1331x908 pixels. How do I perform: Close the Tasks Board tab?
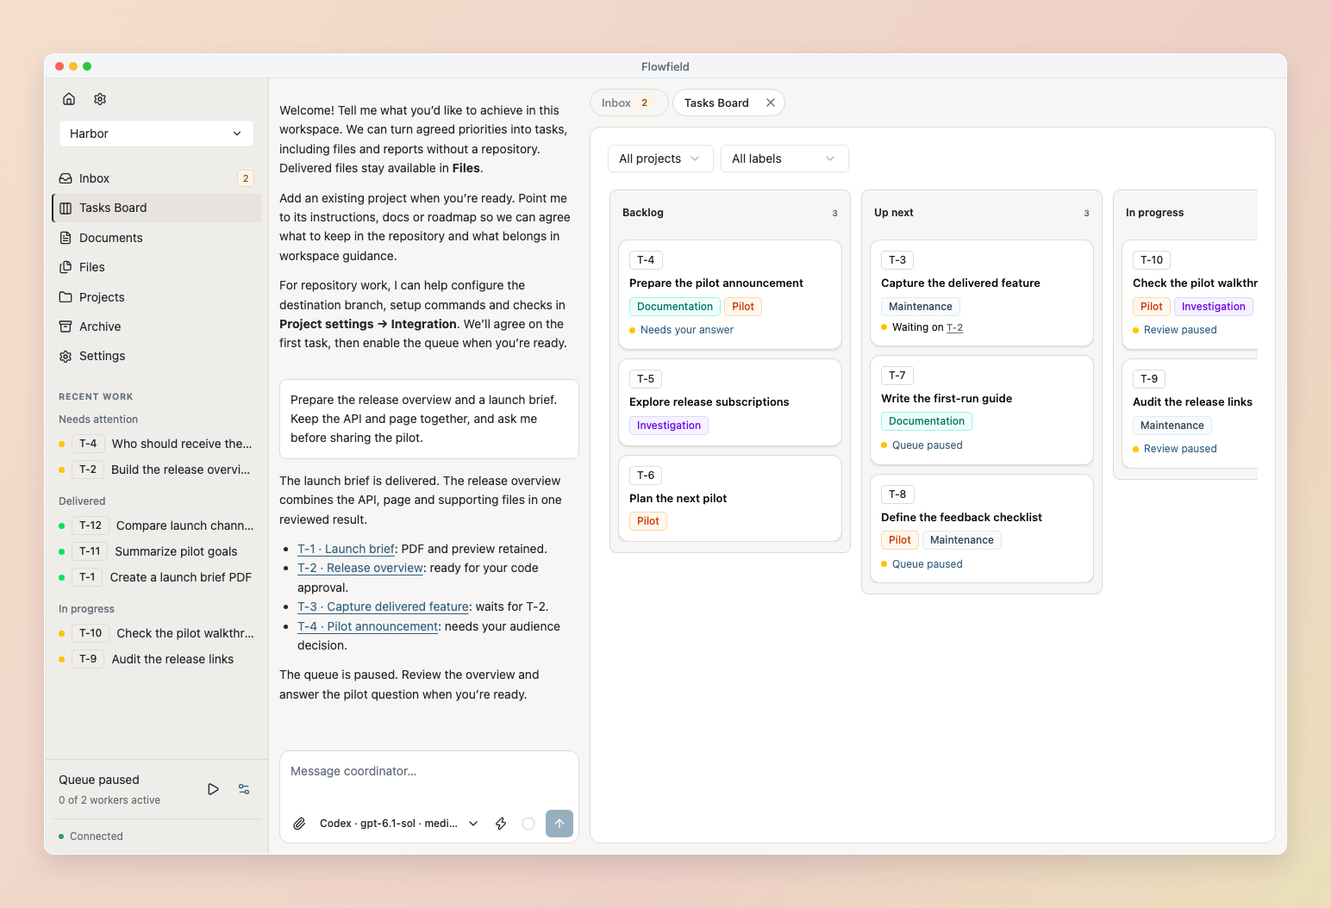(771, 103)
